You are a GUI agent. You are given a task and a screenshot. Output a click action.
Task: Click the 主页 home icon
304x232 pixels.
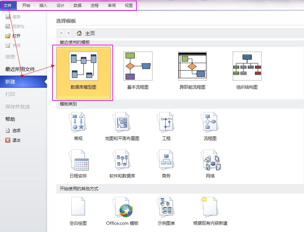tap(78, 33)
